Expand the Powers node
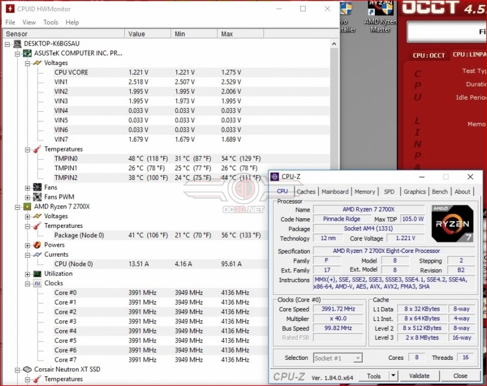Viewport: 487px width, 386px height. pyautogui.click(x=27, y=245)
